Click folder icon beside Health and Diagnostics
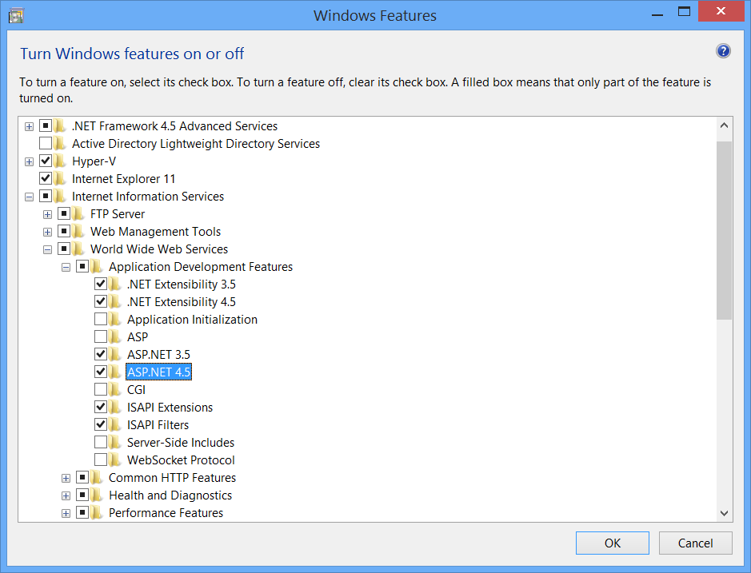 click(97, 495)
